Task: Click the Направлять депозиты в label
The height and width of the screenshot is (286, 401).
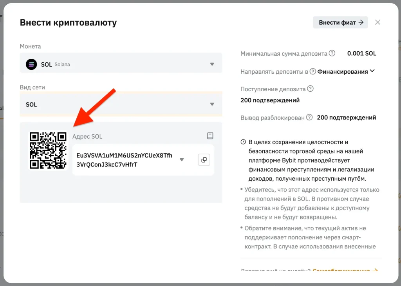Action: click(274, 72)
